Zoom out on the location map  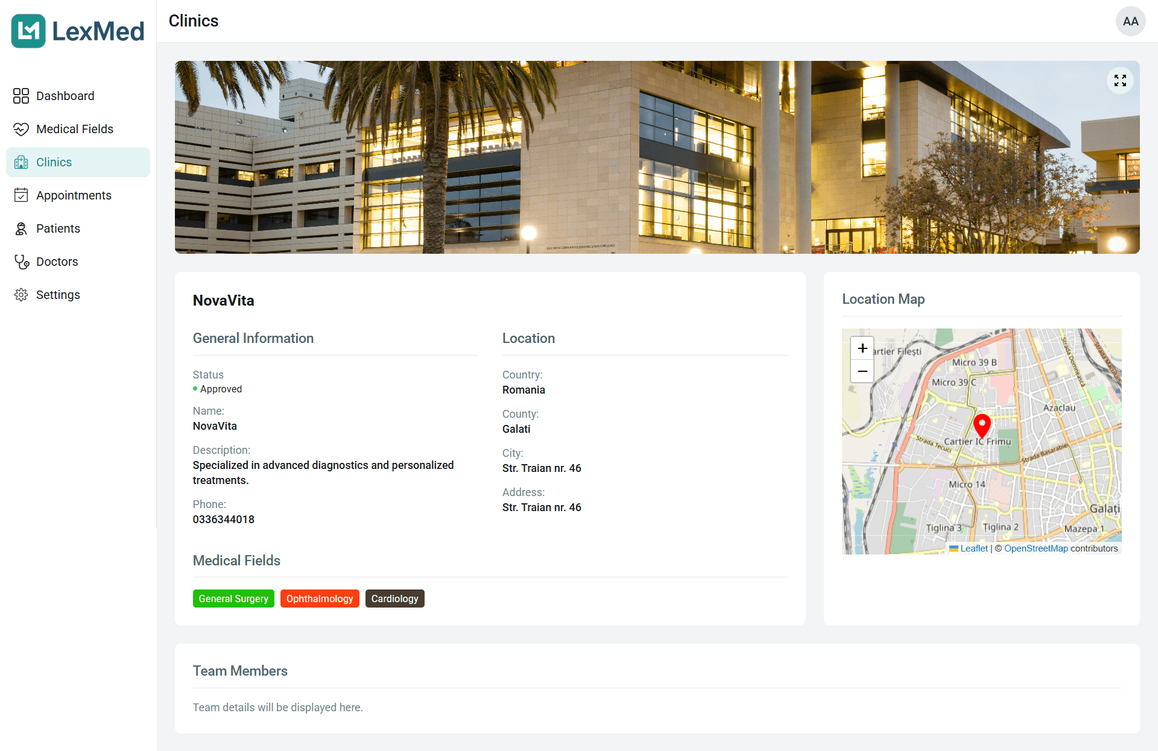pyautogui.click(x=862, y=371)
